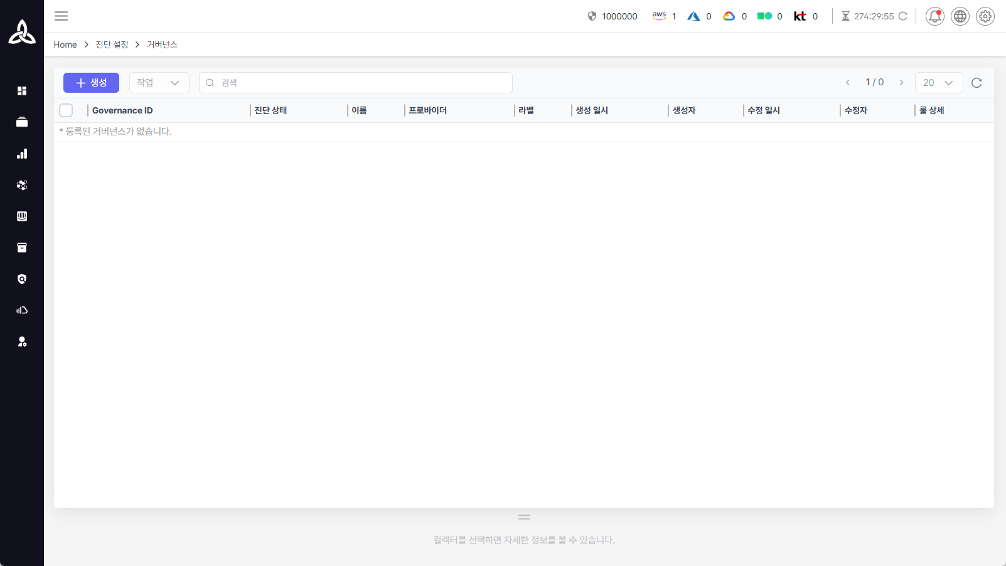
Task: Expand the 작업 dropdown
Action: (159, 83)
